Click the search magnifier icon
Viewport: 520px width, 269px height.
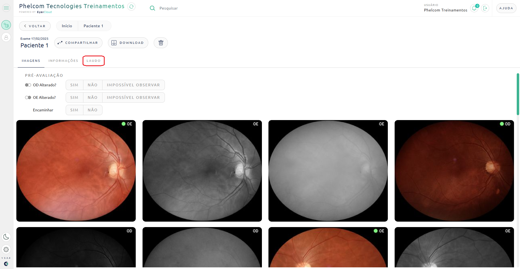[x=152, y=8]
